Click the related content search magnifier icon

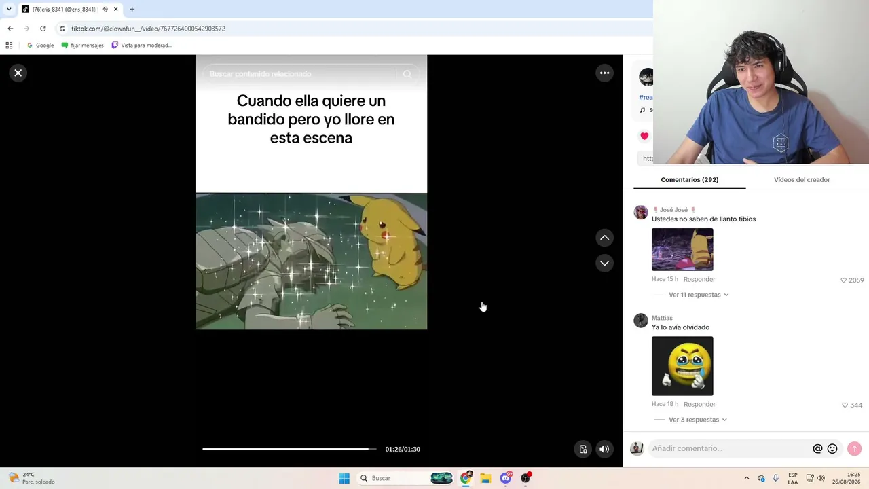point(407,74)
